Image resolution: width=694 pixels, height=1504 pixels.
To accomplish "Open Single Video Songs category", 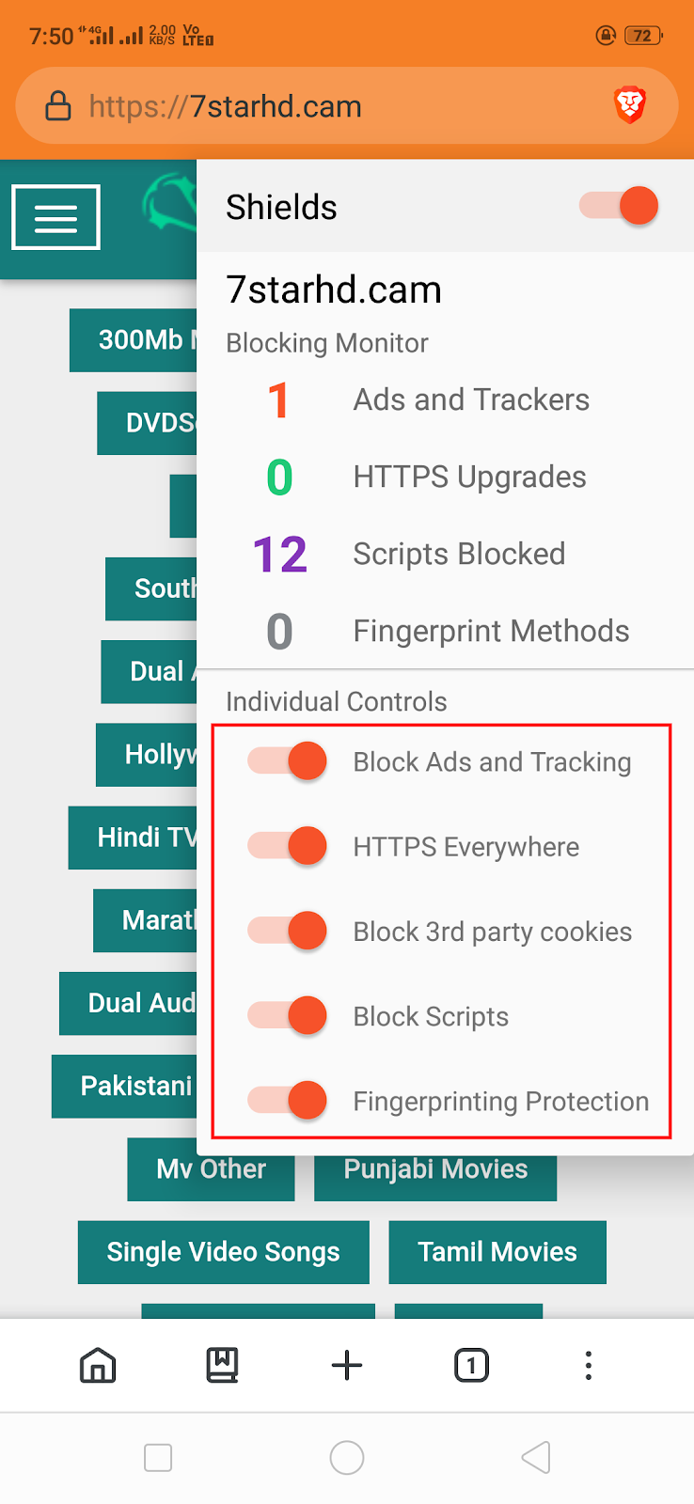I will (223, 1252).
